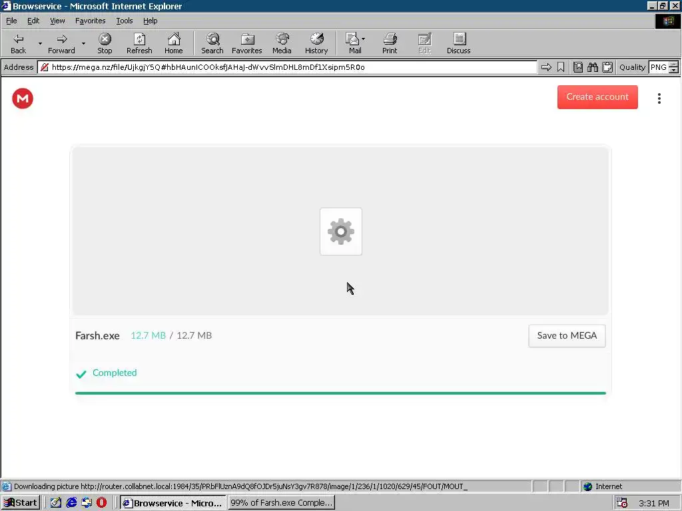
Task: Click the Farsh.exe file name
Action: (x=97, y=336)
